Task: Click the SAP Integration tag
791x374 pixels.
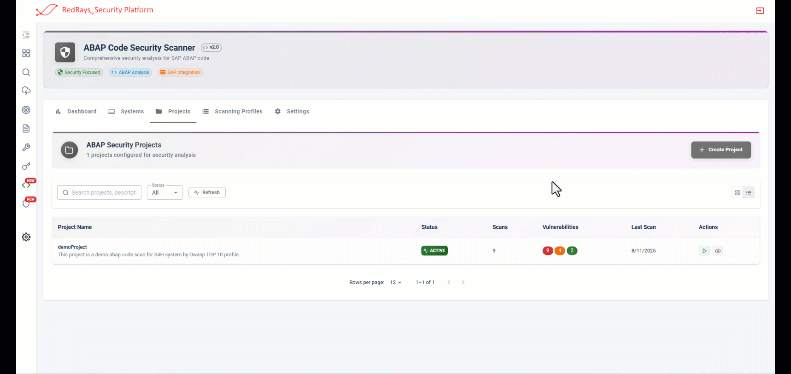Action: click(x=180, y=72)
